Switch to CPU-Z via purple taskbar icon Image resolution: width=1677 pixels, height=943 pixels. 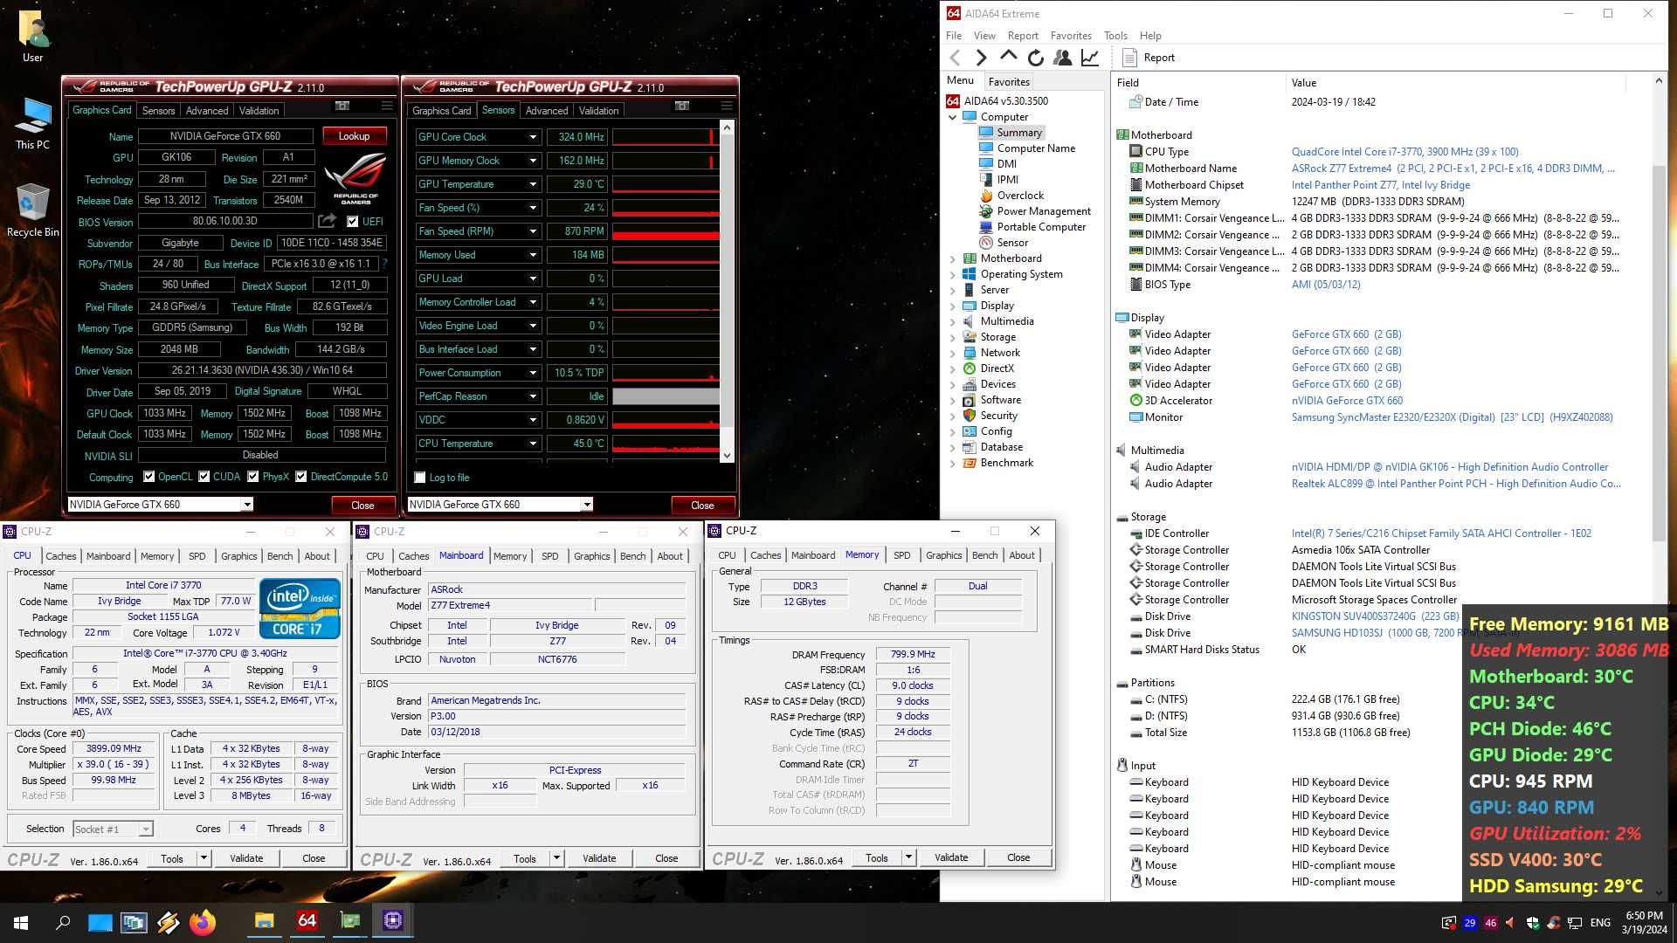(x=392, y=922)
